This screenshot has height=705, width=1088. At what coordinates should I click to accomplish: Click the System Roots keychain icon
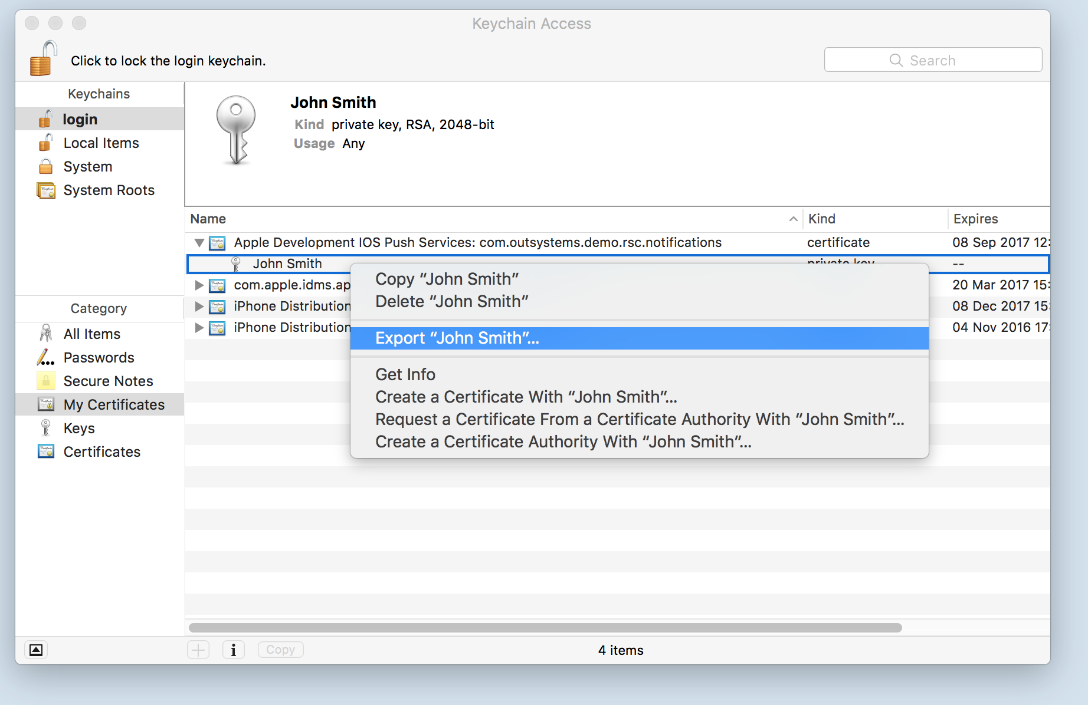click(x=46, y=190)
